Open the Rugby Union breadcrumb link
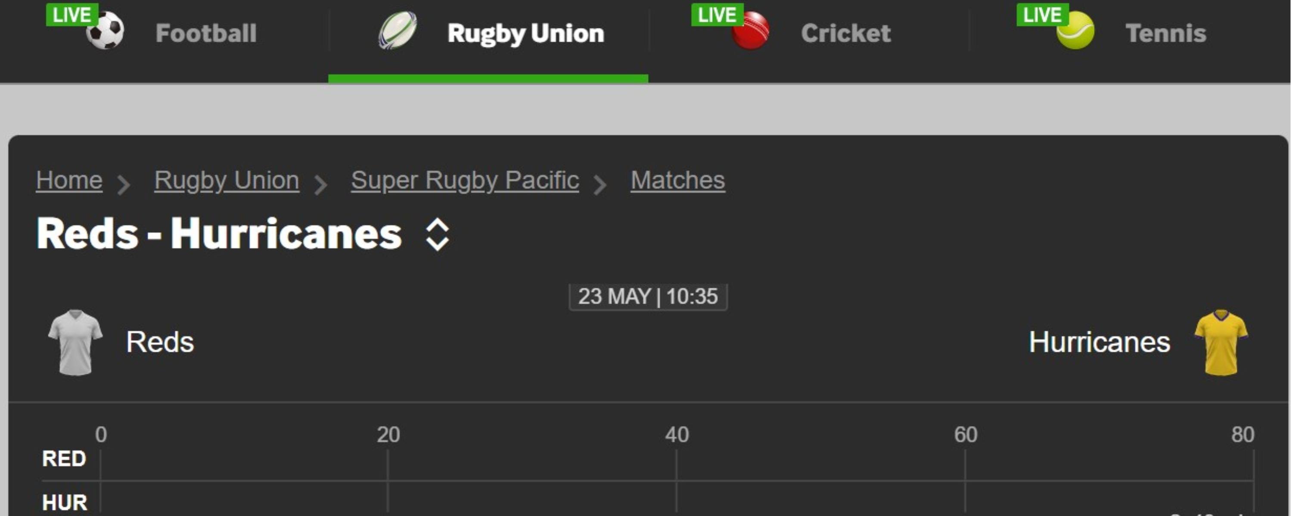 click(x=227, y=180)
